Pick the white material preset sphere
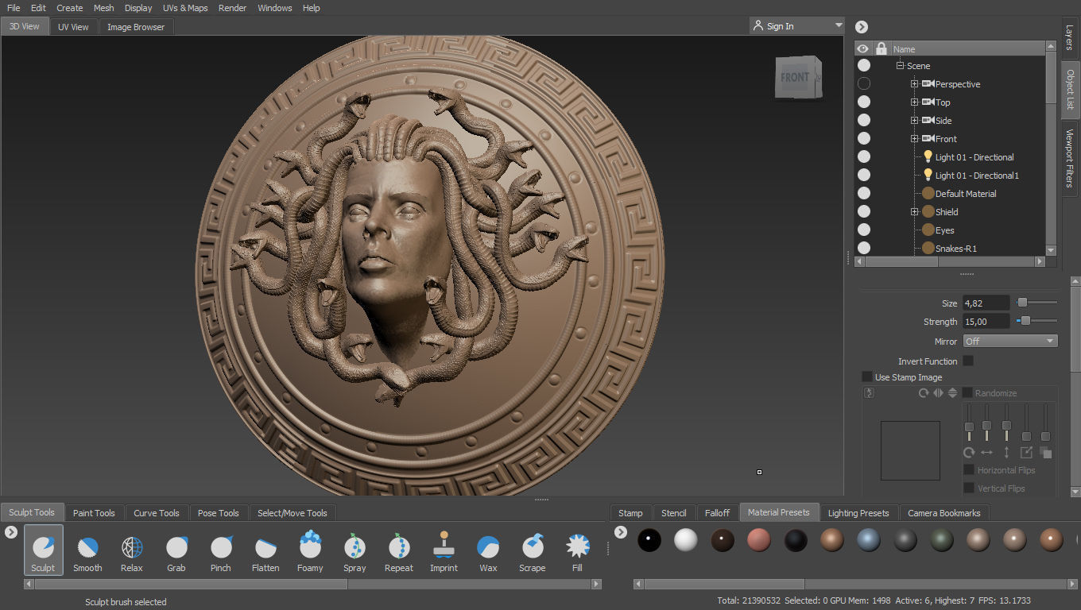 pos(685,540)
